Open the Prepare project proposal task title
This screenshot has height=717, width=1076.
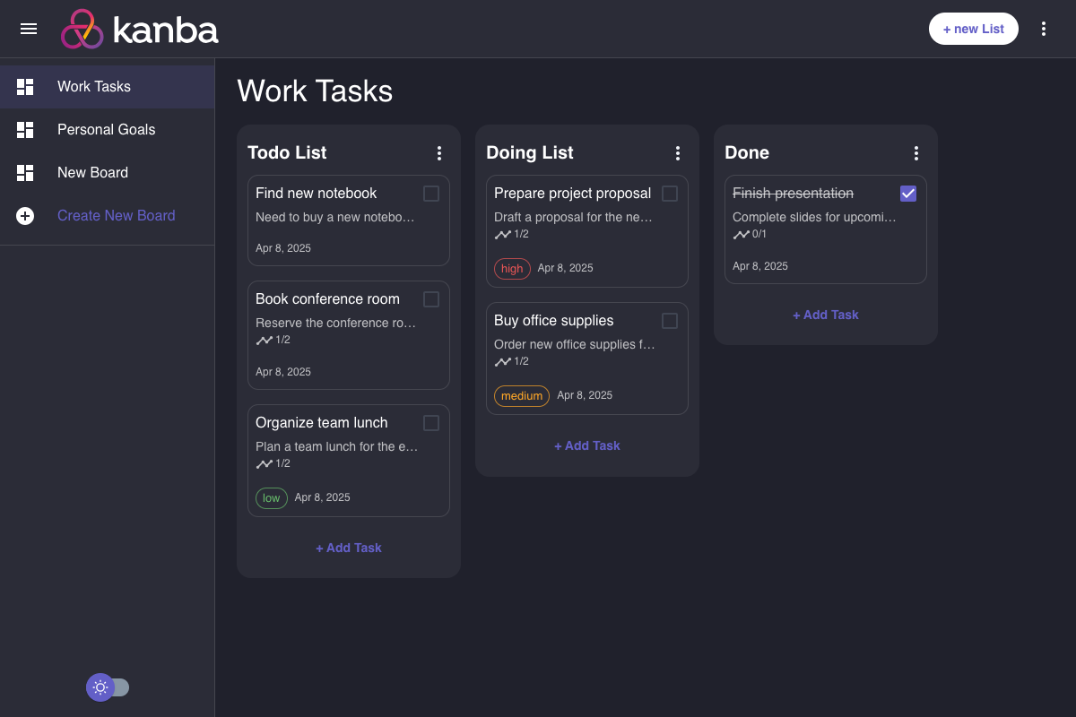point(572,194)
